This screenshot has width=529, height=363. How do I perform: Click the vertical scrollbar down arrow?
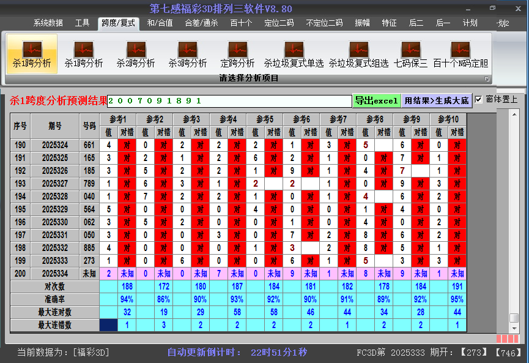[514, 329]
